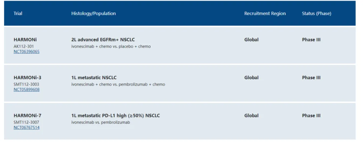Select the HARMONi-3 trial name
This screenshot has width=363, height=142.
(28, 78)
